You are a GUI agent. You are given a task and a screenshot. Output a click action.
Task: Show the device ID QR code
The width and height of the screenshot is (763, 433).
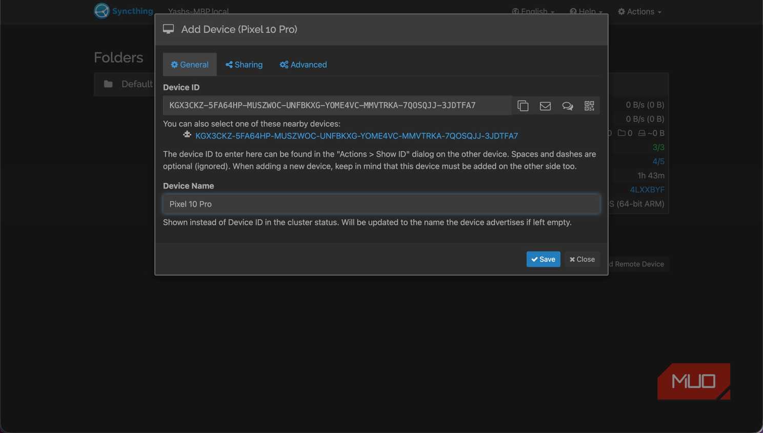tap(589, 106)
